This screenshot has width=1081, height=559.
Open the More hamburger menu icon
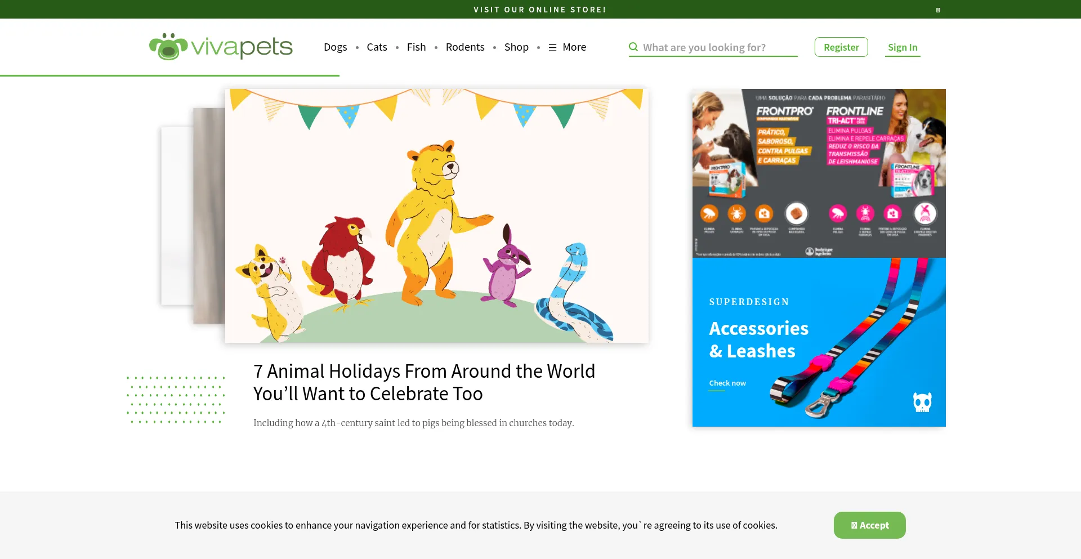(552, 48)
